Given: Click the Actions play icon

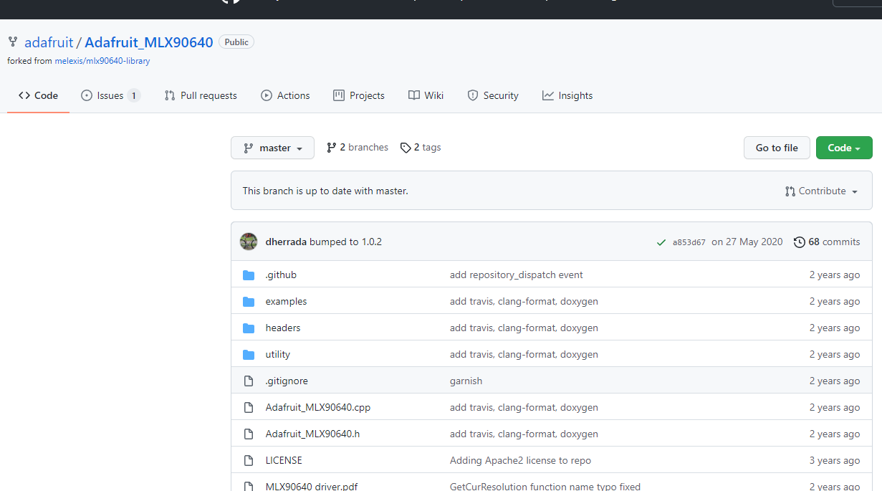Looking at the screenshot, I should tap(267, 95).
